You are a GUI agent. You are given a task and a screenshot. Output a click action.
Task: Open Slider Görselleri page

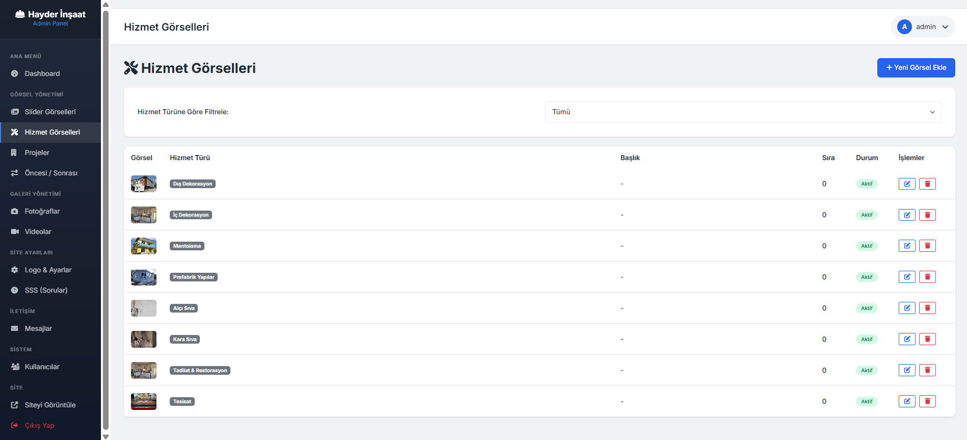click(50, 112)
